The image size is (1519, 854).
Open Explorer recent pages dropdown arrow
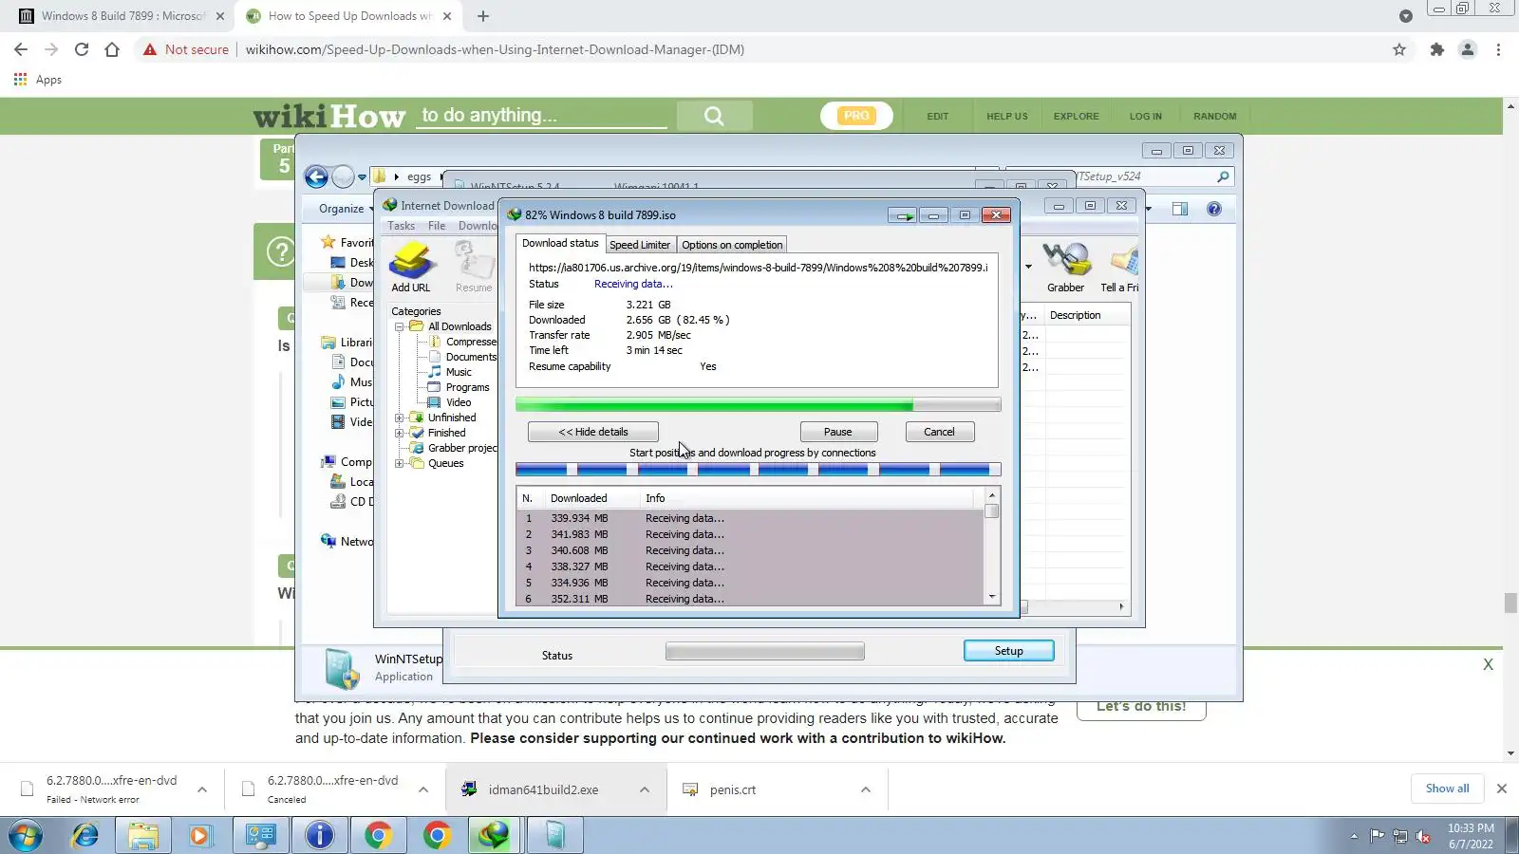point(362,177)
